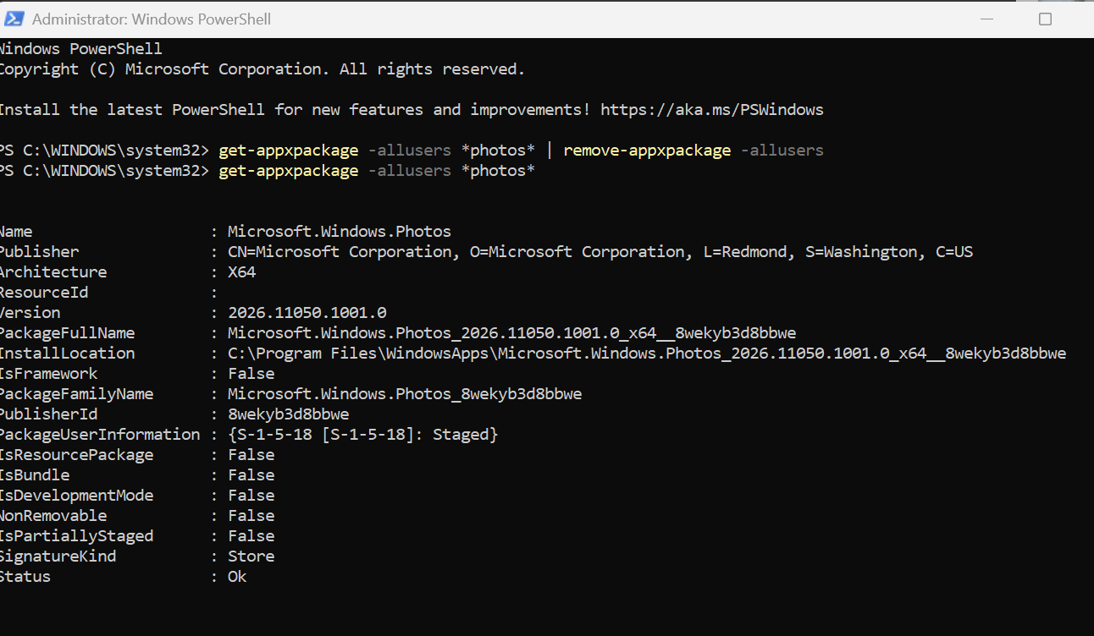Click the Store value for SignatureKind
1094x636 pixels.
coord(251,556)
